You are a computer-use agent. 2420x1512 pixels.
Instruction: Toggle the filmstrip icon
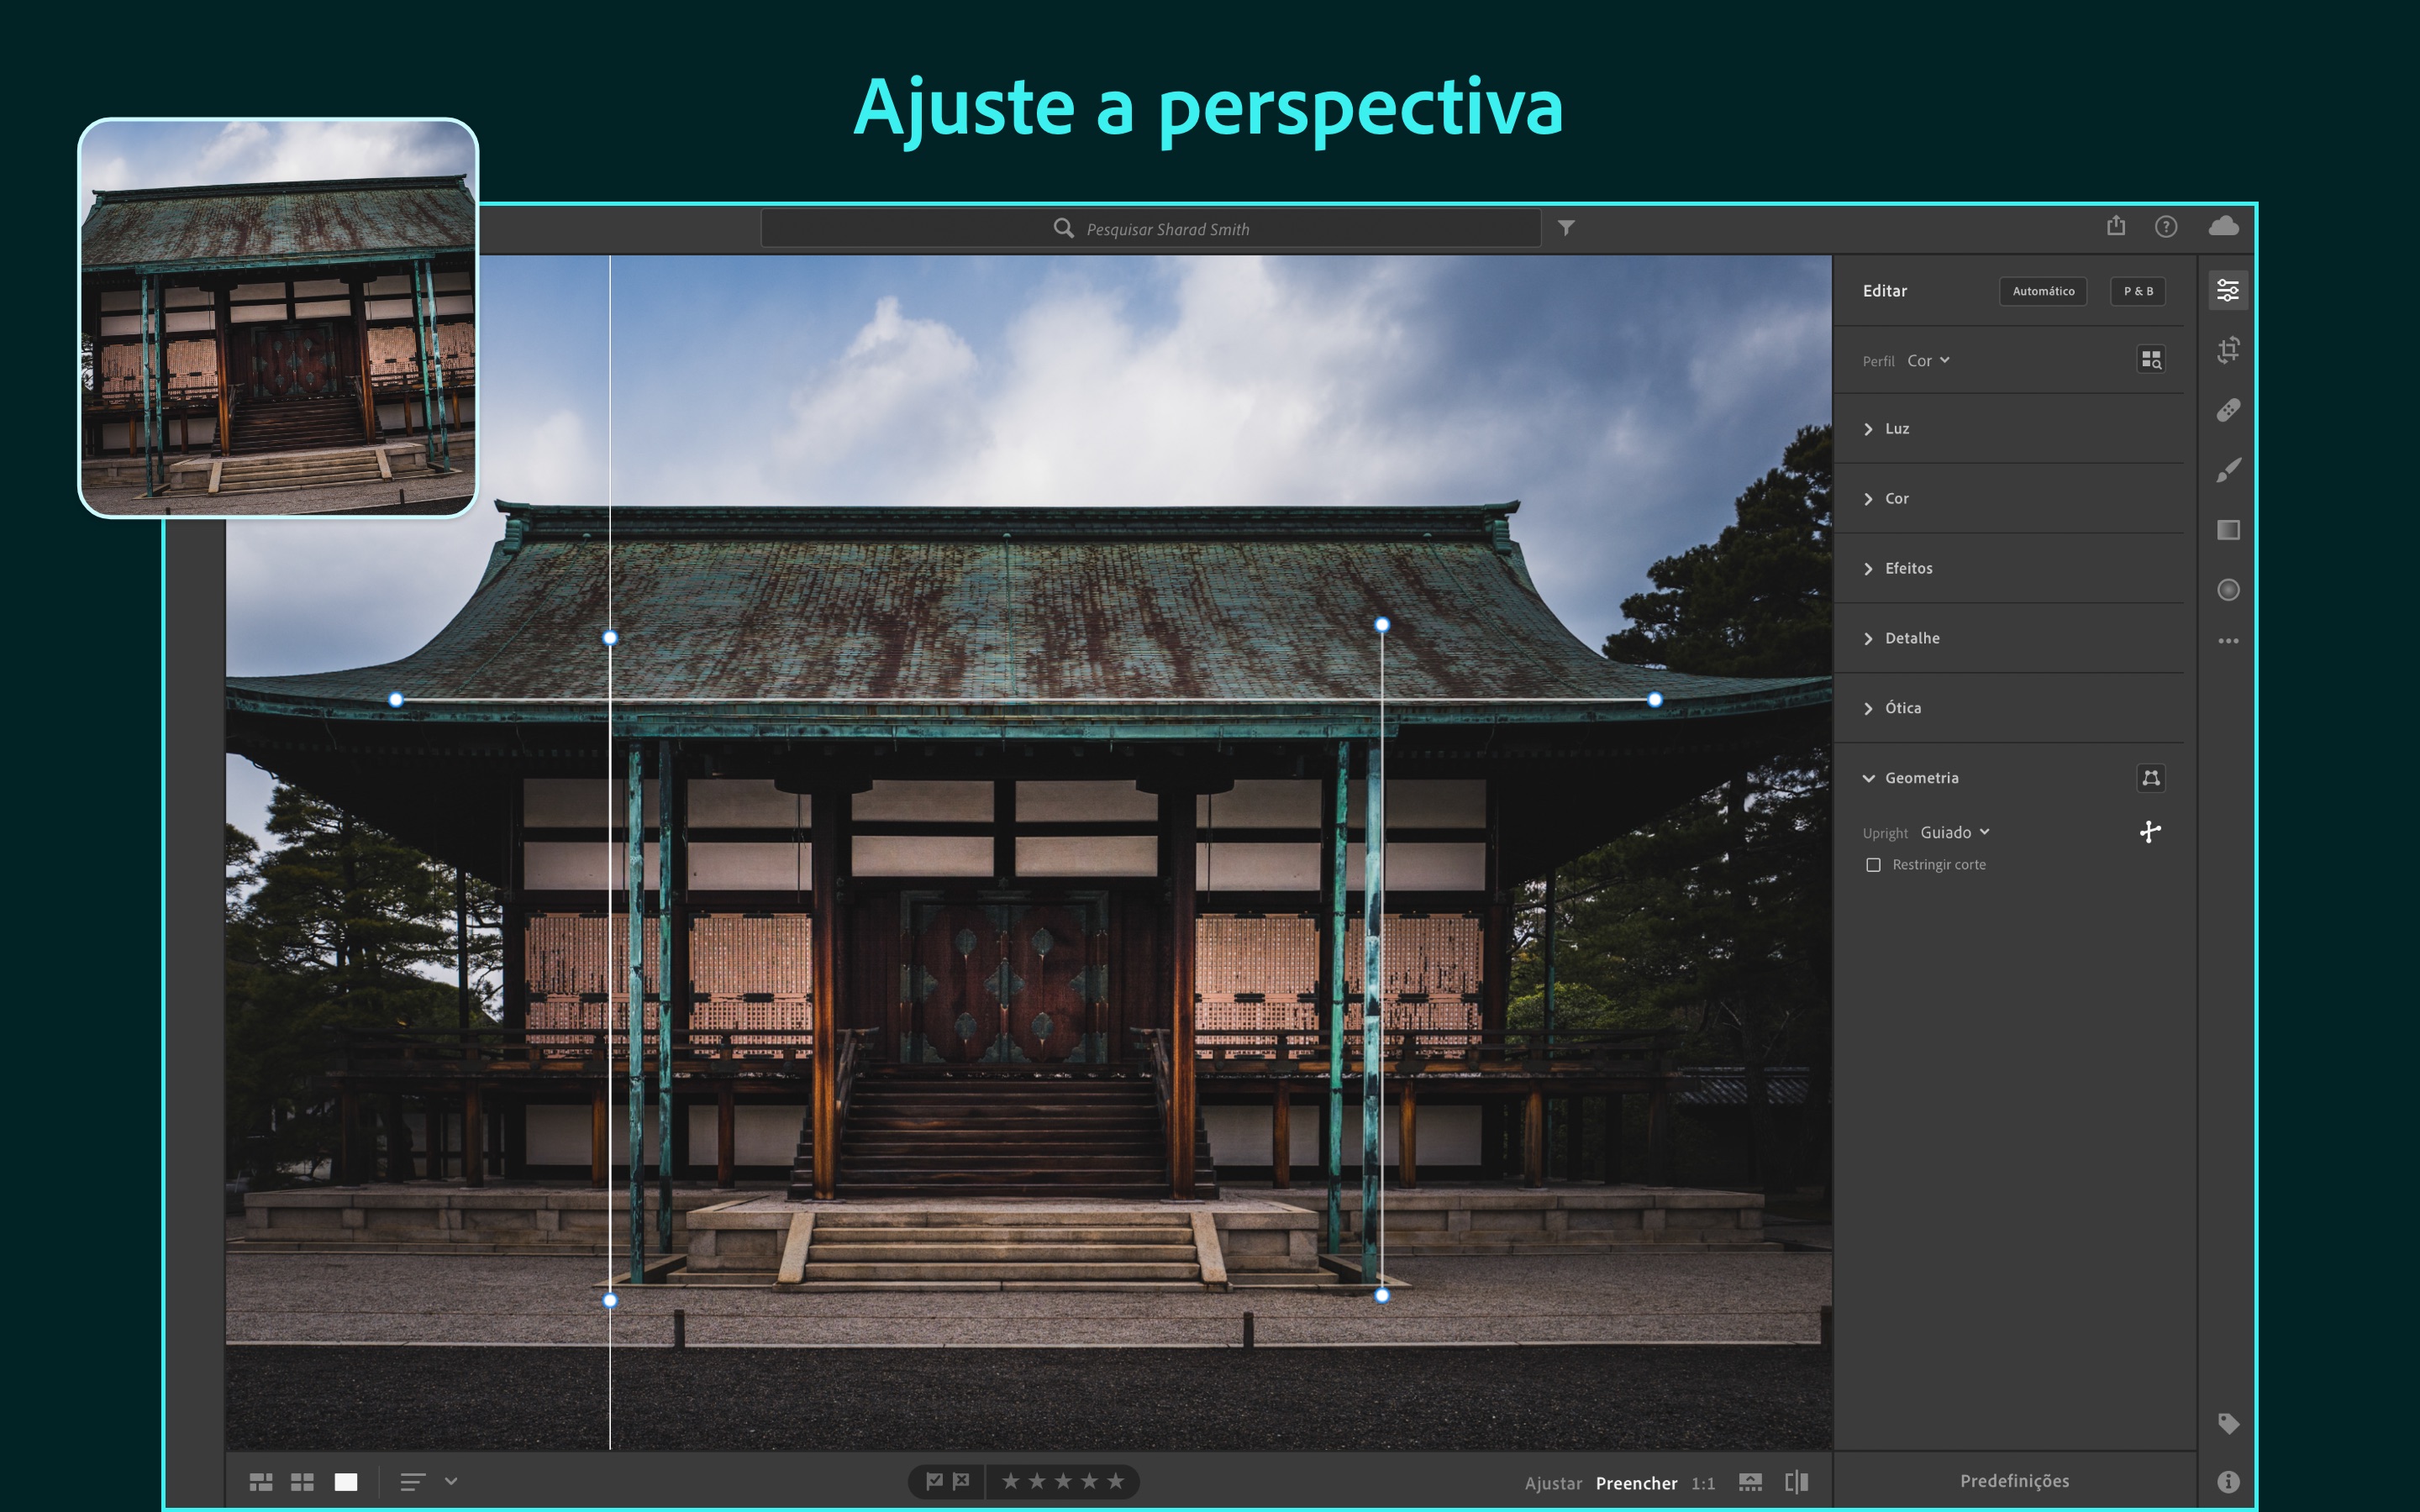(1750, 1482)
